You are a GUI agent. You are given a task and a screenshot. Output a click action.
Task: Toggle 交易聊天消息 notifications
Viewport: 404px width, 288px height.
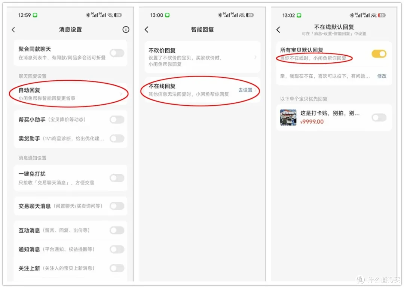[117, 206]
